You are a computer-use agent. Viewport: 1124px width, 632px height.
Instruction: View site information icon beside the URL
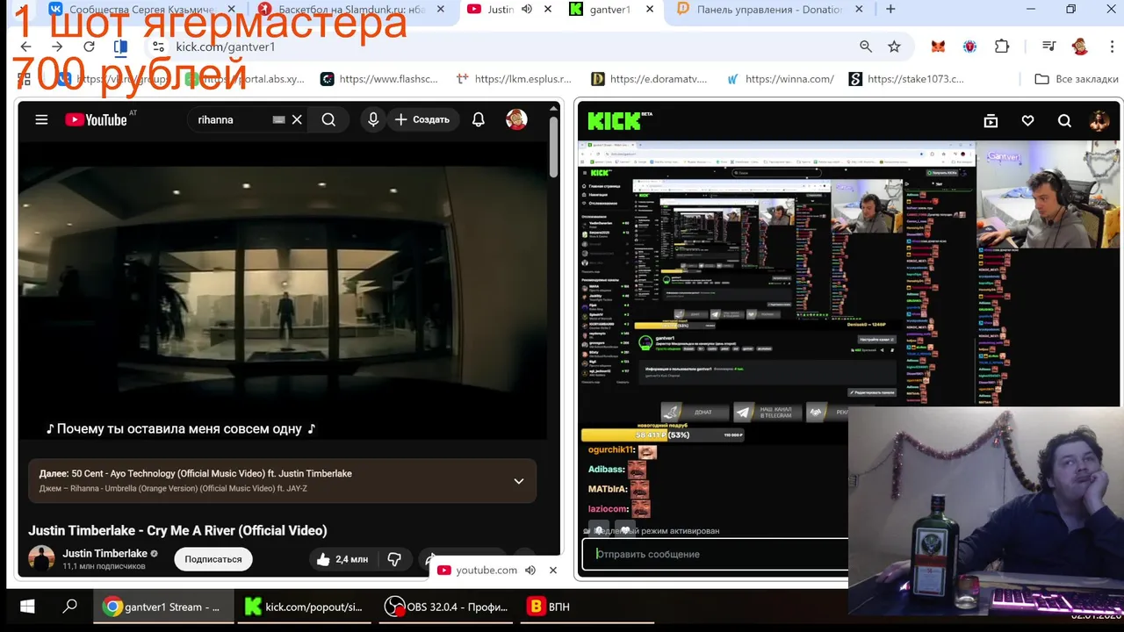[158, 47]
